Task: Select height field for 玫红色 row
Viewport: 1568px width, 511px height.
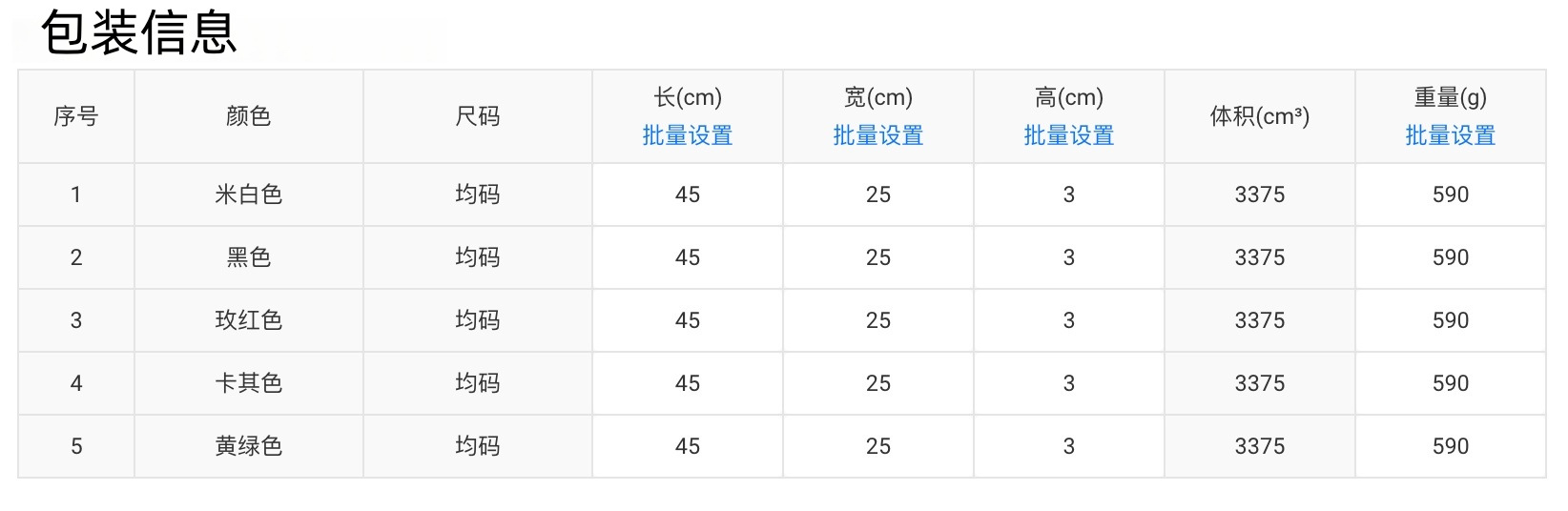Action: (1069, 320)
